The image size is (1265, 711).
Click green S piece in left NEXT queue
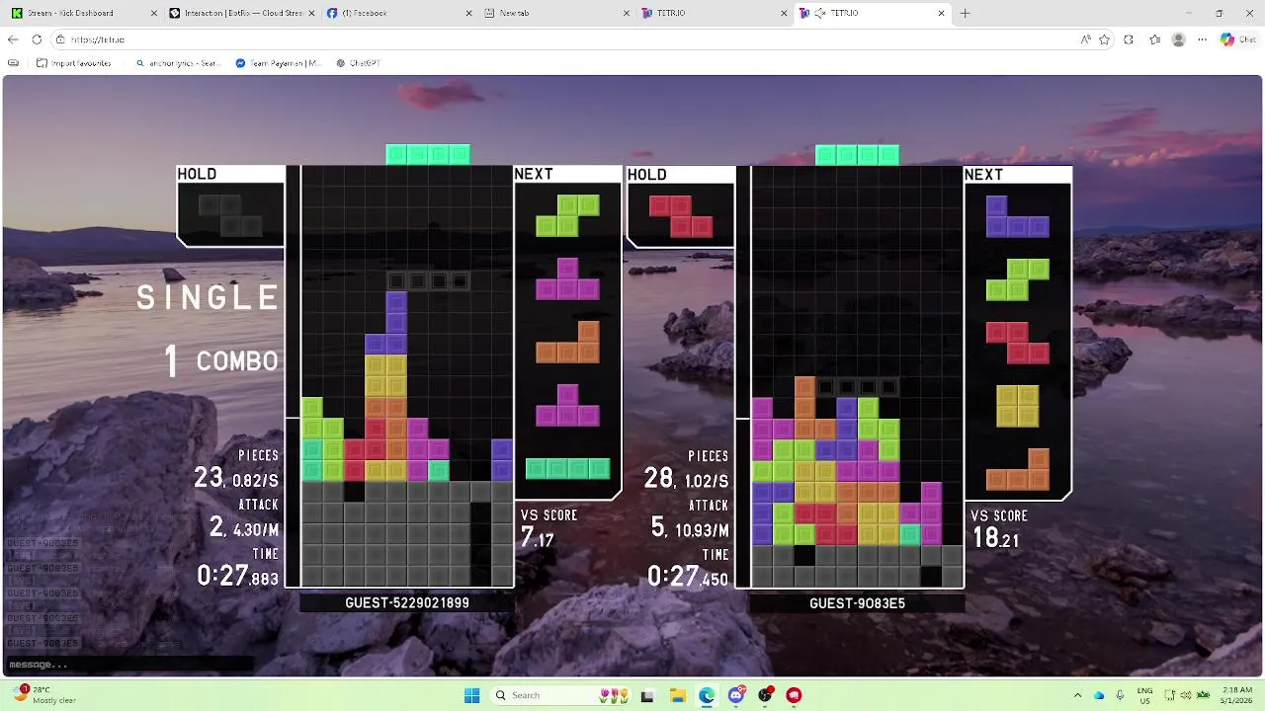(567, 216)
